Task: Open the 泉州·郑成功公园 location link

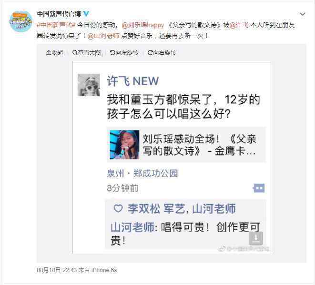Action: [x=142, y=173]
